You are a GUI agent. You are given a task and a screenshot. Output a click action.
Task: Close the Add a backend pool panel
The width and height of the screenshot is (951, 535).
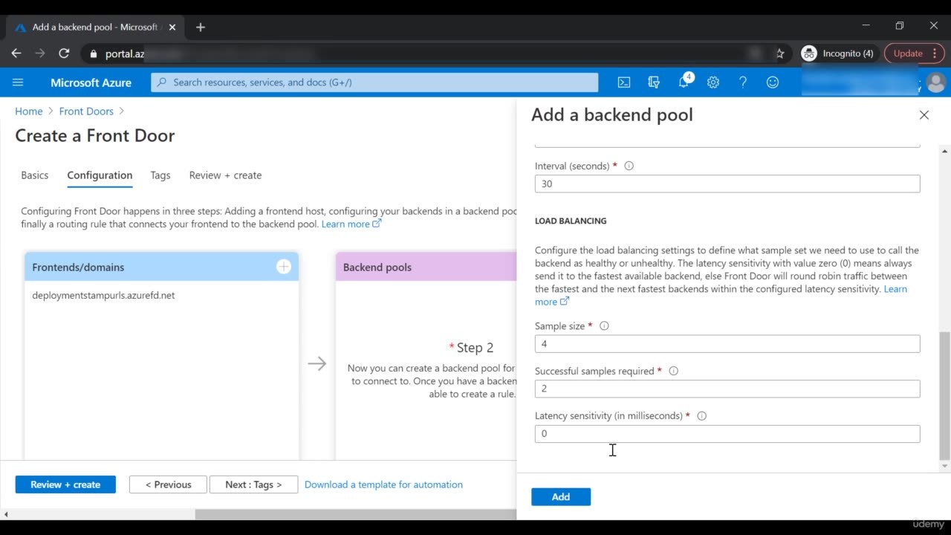(924, 115)
